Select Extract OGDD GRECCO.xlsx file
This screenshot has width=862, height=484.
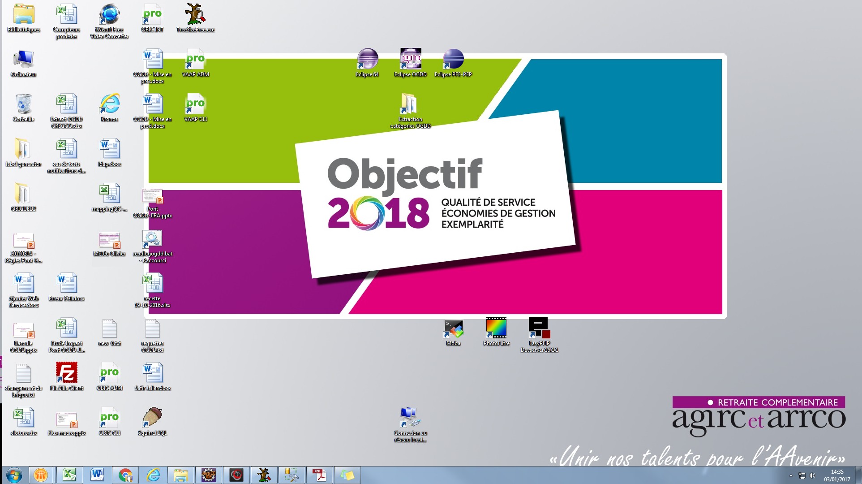[66, 111]
